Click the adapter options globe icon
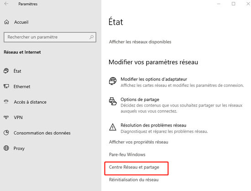The height and width of the screenshot is (191, 251). (113, 81)
